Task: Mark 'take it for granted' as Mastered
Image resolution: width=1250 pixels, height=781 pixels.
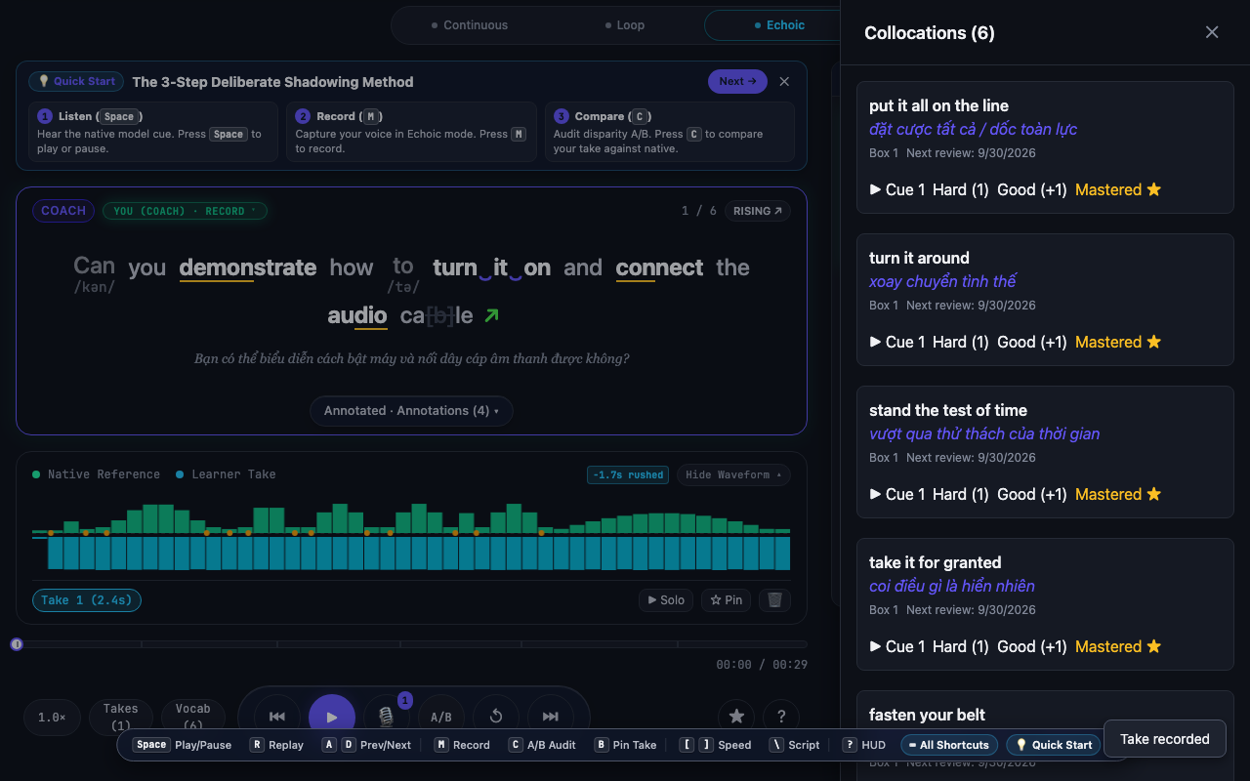Action: (1118, 646)
